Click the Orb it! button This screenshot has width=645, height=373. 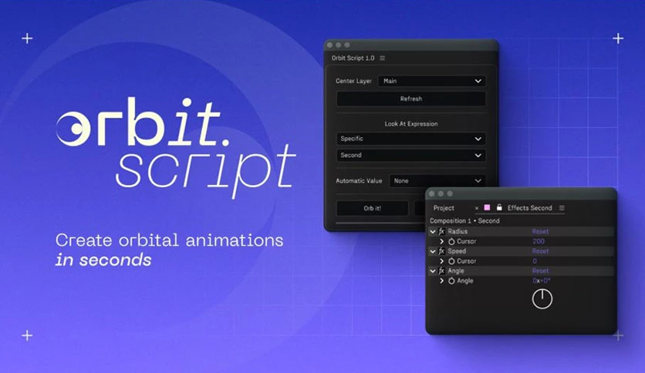373,208
